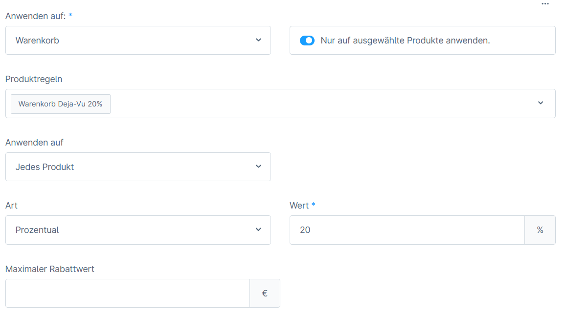
Task: Click the chevron arrow in the Warenkorb dropdown
Action: [x=258, y=40]
